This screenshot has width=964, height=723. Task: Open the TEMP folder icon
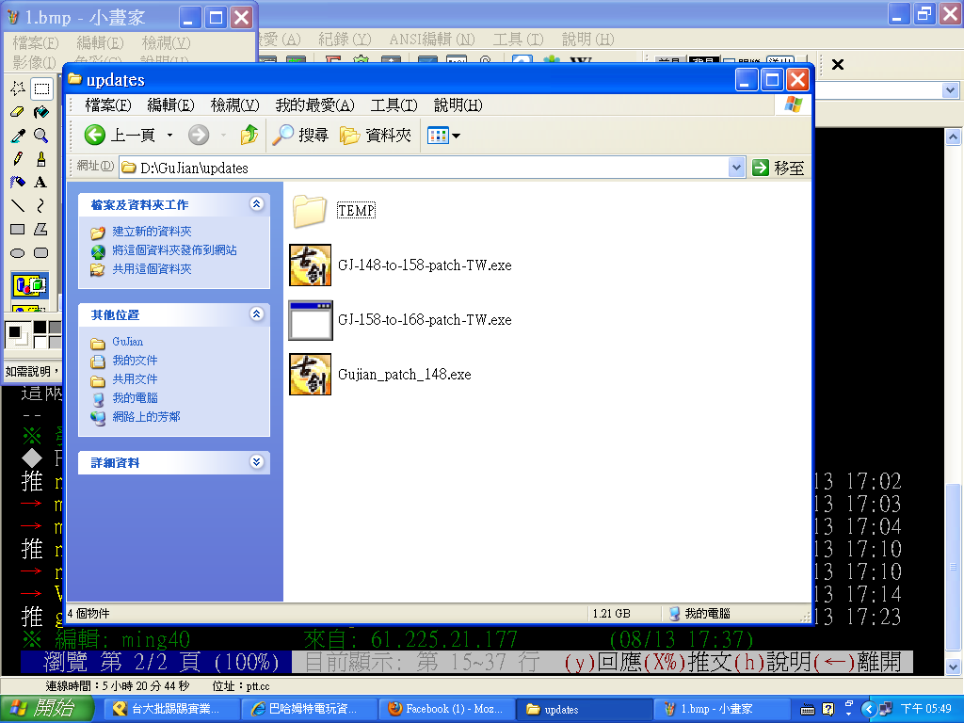tap(309, 211)
